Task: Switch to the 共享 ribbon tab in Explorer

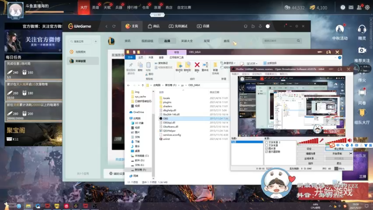Action: 151,57
